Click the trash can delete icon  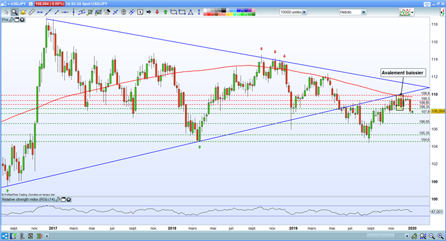123,12
